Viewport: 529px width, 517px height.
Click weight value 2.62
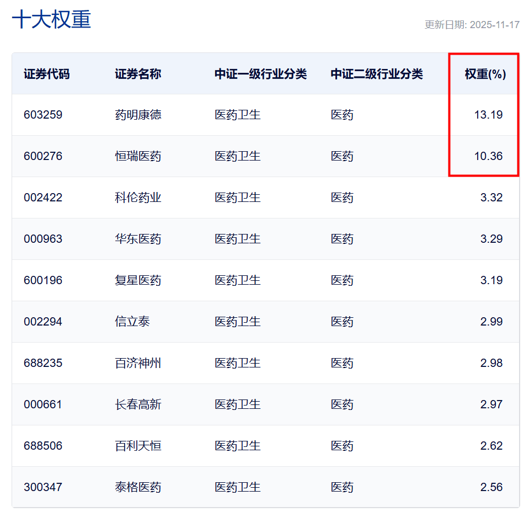491,446
